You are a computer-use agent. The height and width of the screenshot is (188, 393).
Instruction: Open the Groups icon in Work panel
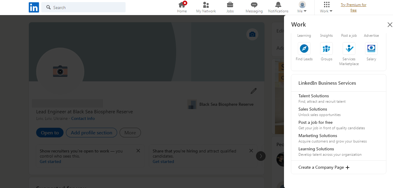pyautogui.click(x=326, y=49)
